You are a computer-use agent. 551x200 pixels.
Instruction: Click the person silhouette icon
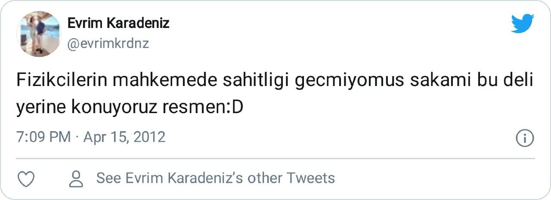[x=77, y=178]
